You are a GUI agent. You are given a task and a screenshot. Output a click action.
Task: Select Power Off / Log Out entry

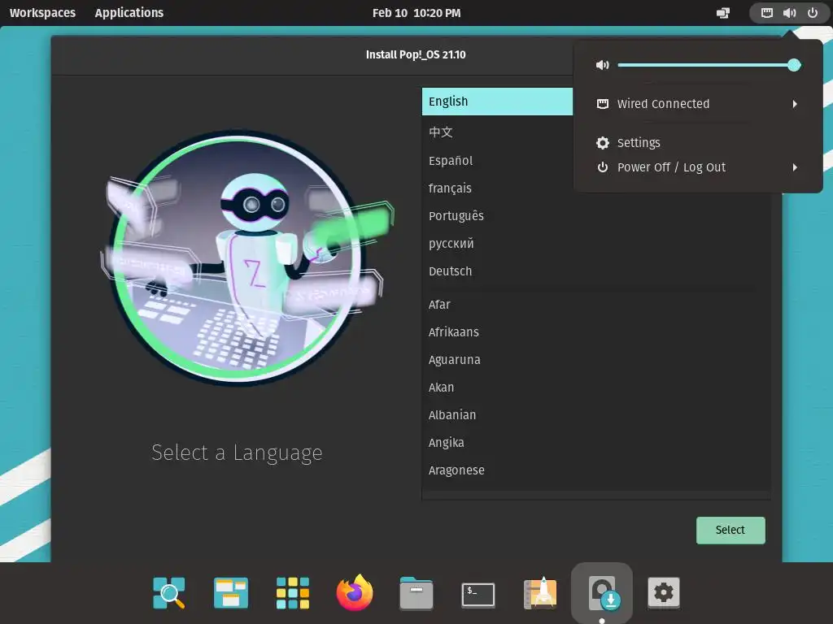pos(698,167)
